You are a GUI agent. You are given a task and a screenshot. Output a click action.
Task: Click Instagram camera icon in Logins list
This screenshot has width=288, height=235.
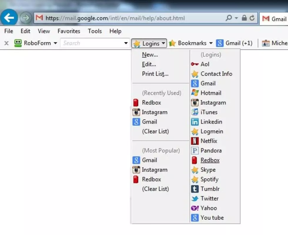[x=195, y=103]
